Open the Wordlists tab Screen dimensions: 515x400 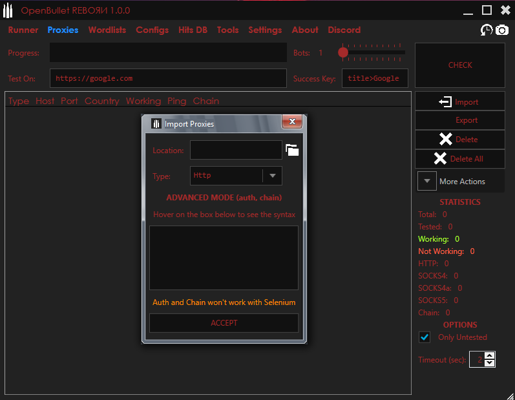point(107,30)
